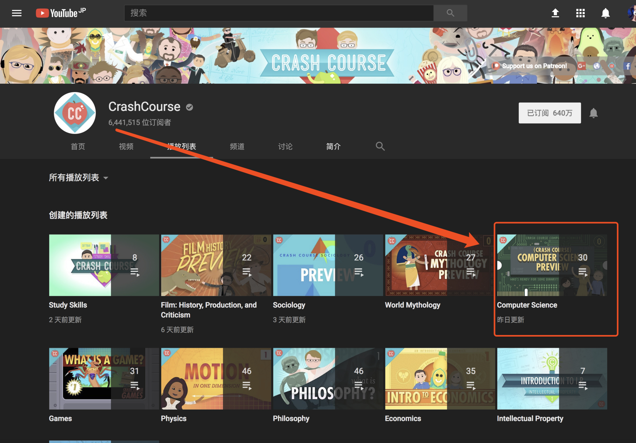Click the playlist queue icon on Intellectual Property
Screen dimensions: 636x443
coord(583,386)
